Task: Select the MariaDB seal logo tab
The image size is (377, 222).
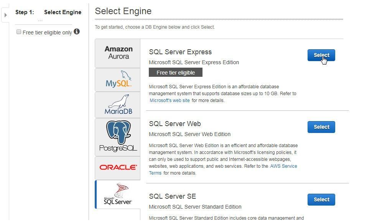Action: pos(118,105)
